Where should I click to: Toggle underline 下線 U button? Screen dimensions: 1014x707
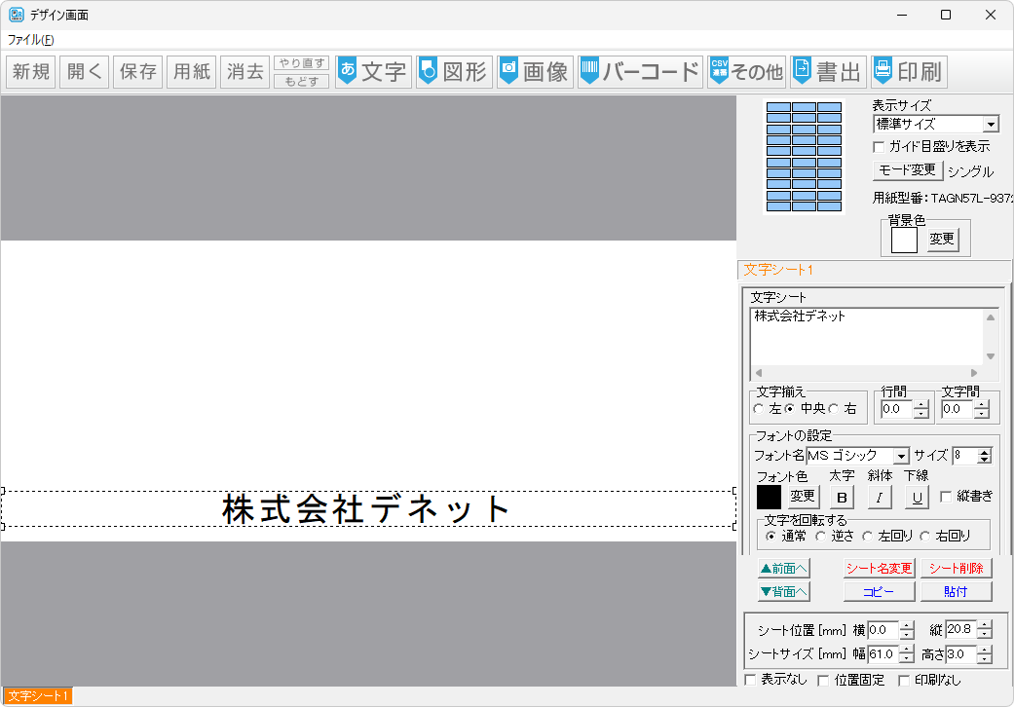[917, 497]
